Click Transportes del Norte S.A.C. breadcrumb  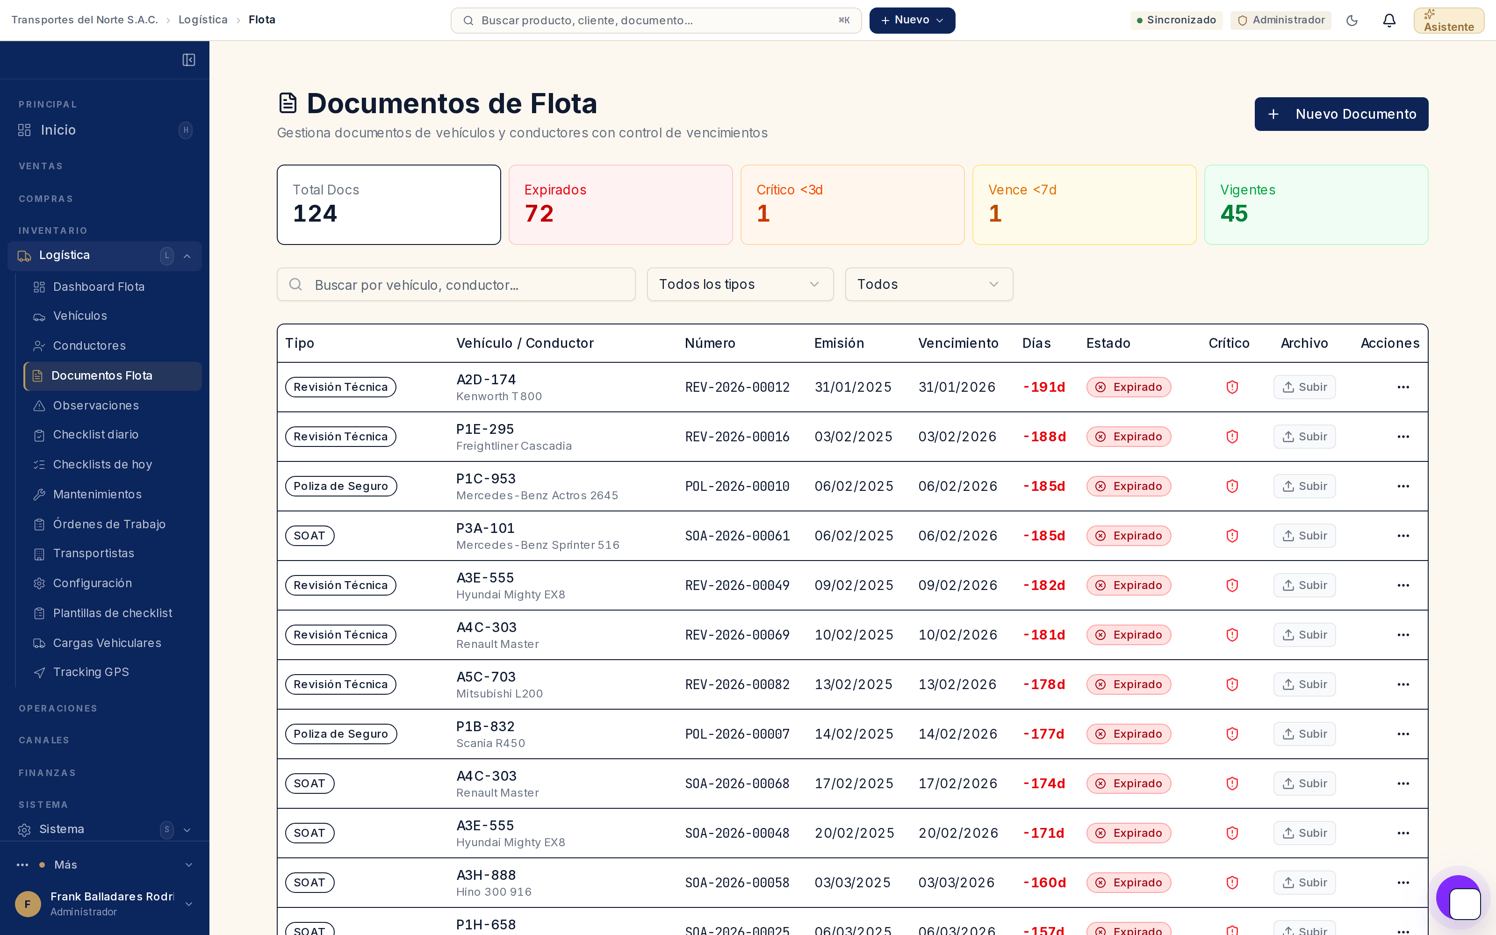85,20
